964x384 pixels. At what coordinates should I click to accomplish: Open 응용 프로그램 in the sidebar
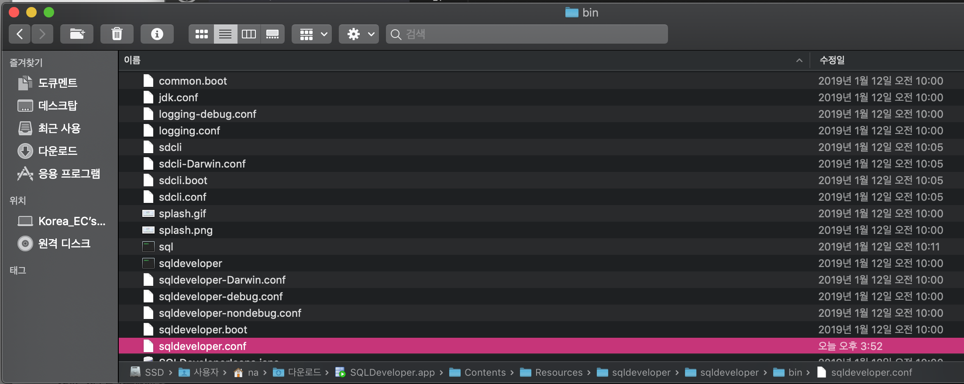[69, 173]
